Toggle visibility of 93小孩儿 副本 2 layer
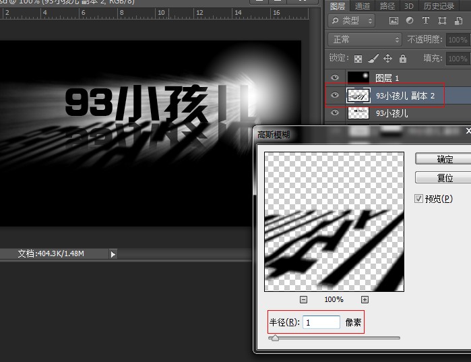 click(335, 96)
